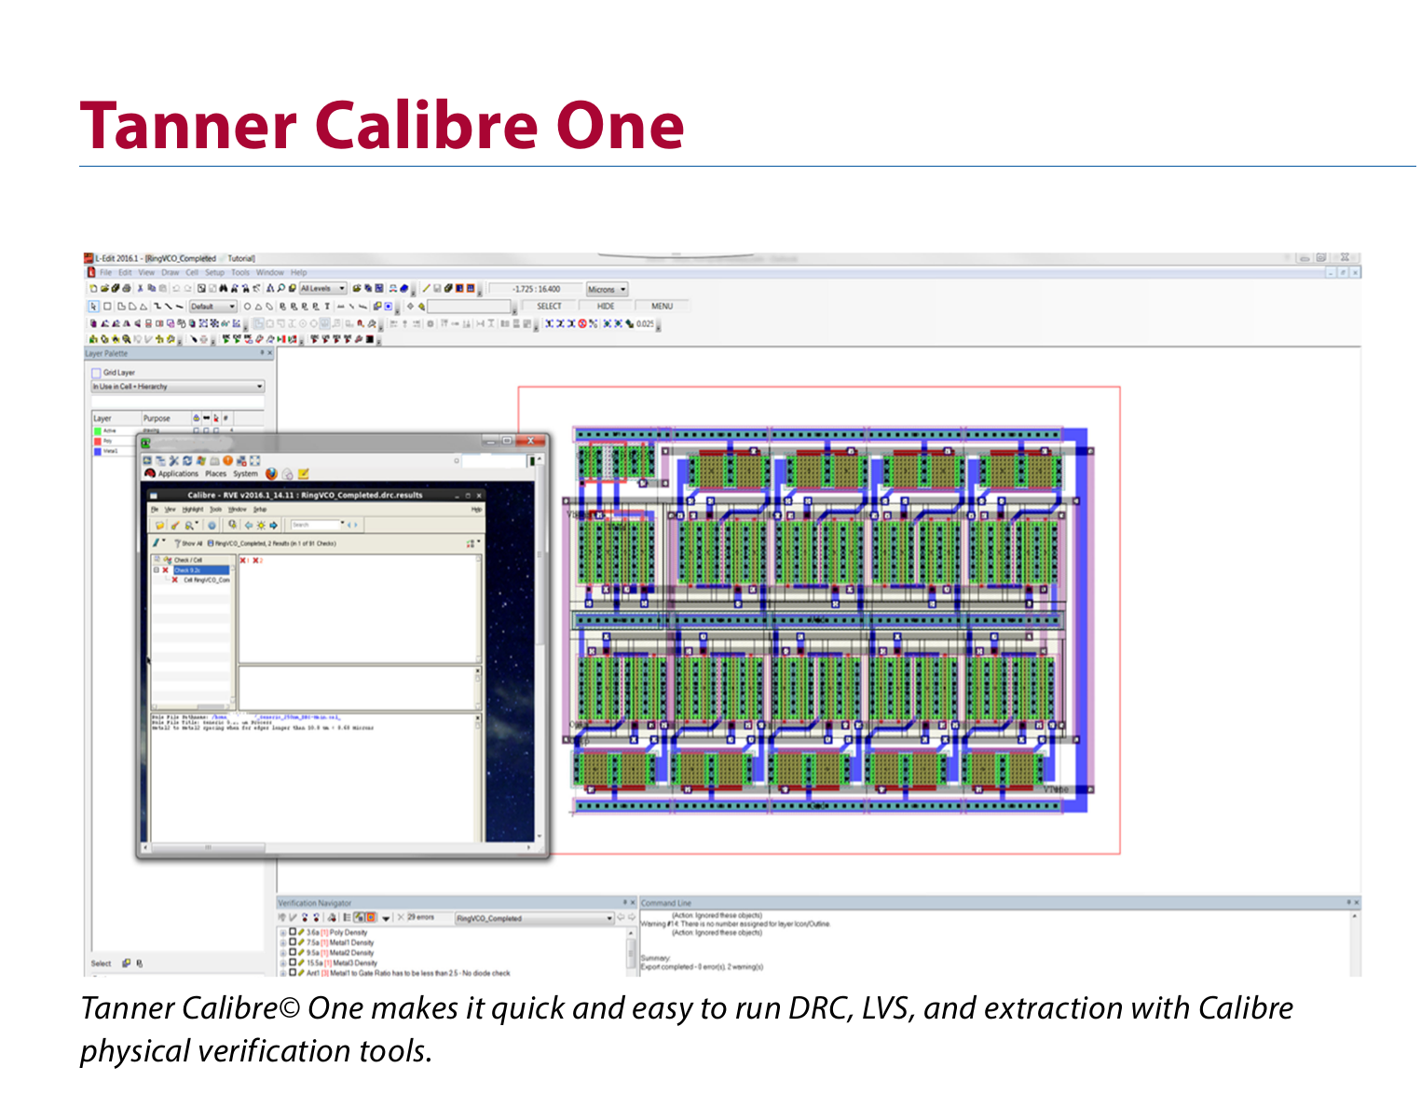Select the Cell RingVCO_Com row in Calibre RVE

coord(207,580)
